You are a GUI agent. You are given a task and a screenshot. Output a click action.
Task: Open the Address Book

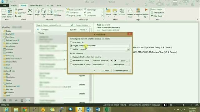(x=157, y=13)
